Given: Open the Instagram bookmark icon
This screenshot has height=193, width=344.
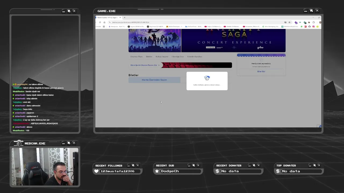Looking at the screenshot, I should [x=313, y=27].
